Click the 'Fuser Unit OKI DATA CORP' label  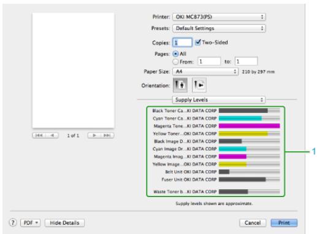(189, 179)
